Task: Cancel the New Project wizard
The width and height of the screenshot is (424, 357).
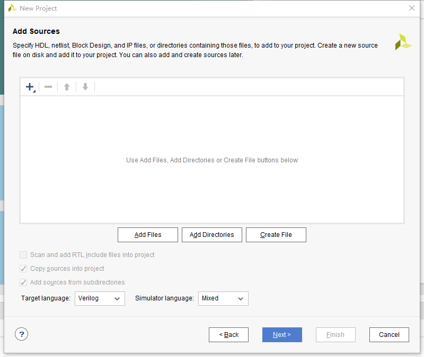Action: click(389, 334)
